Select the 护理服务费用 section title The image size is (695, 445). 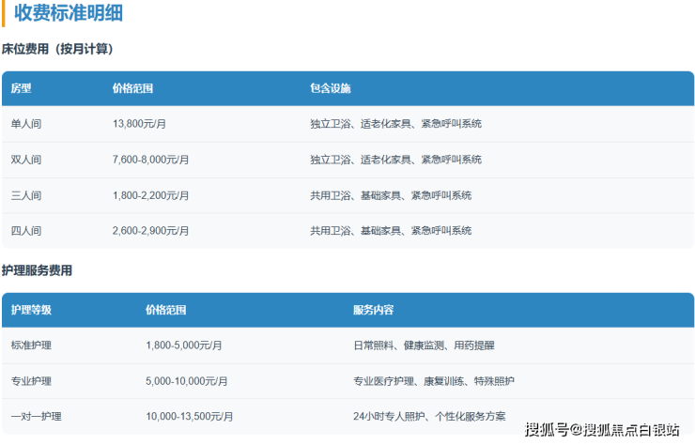tap(37, 270)
